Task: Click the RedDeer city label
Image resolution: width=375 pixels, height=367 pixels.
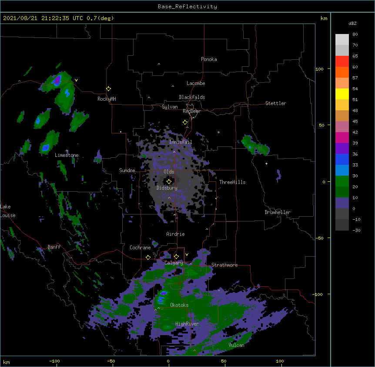Action: [x=191, y=111]
